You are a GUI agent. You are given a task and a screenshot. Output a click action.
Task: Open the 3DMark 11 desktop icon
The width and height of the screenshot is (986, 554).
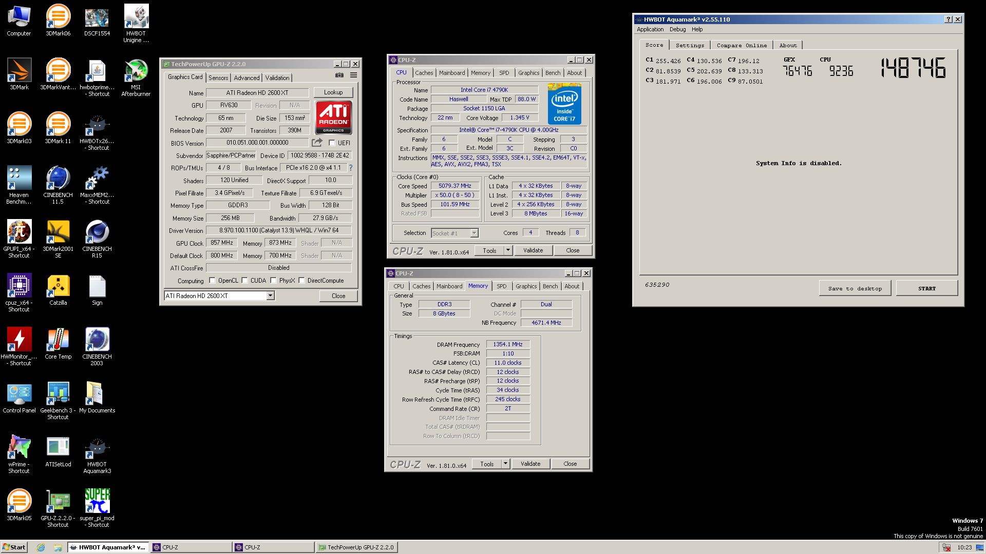coord(58,128)
